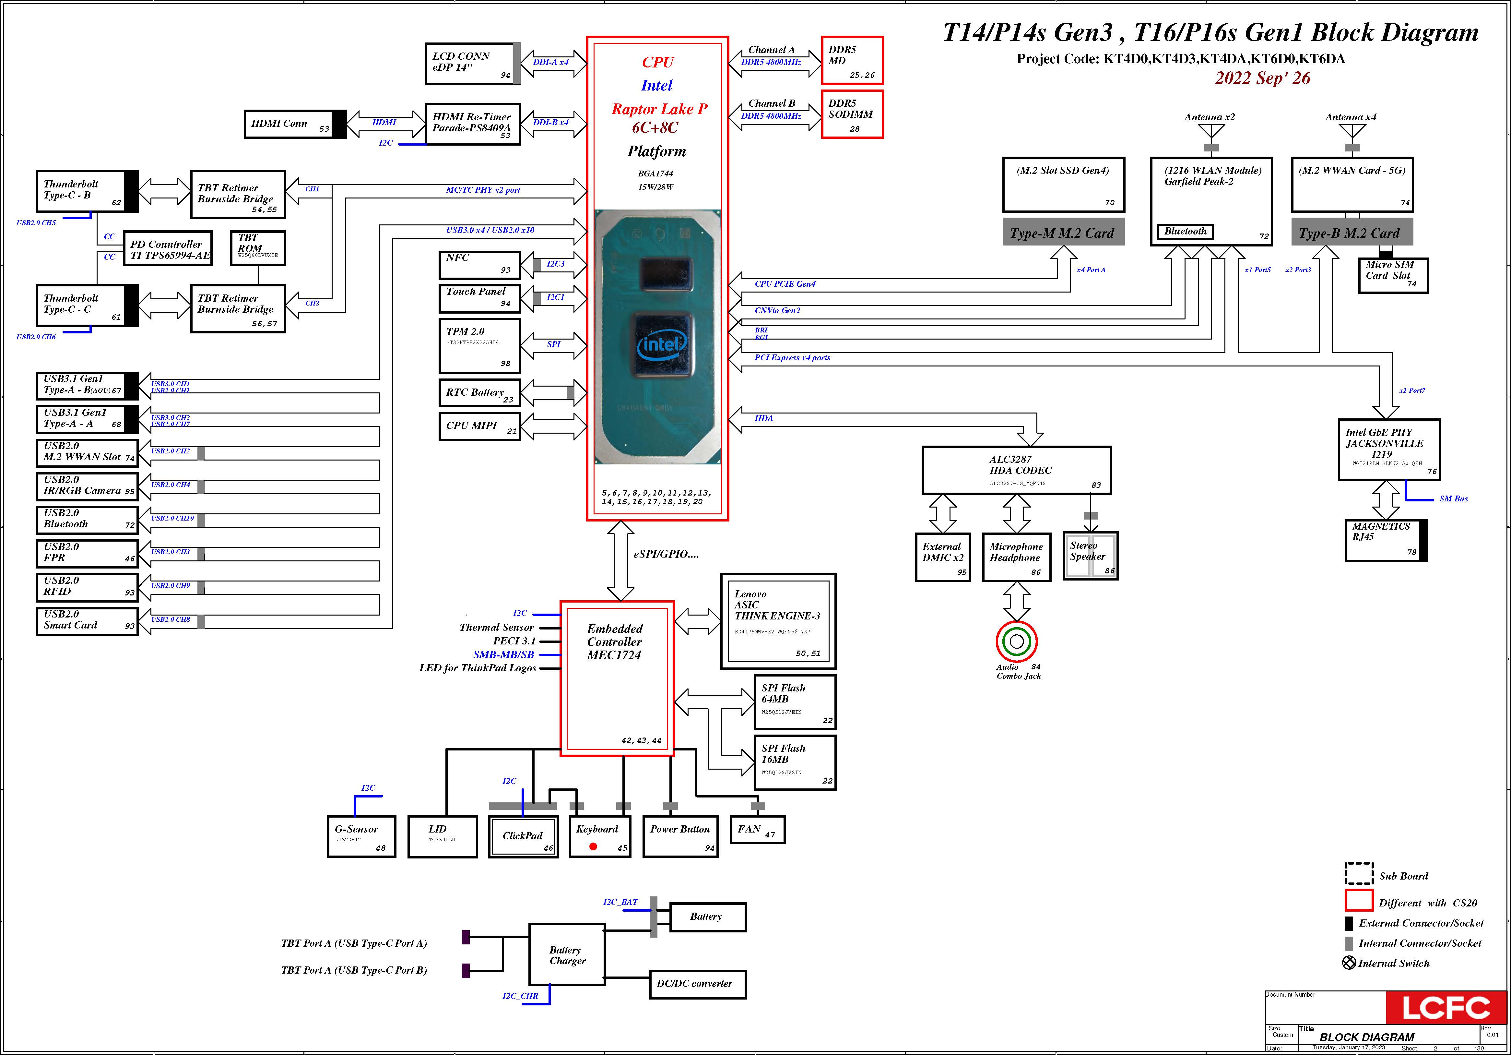1511x1055 pixels.
Task: Select the ALC3287 HDA CODEC block
Action: click(x=1017, y=470)
